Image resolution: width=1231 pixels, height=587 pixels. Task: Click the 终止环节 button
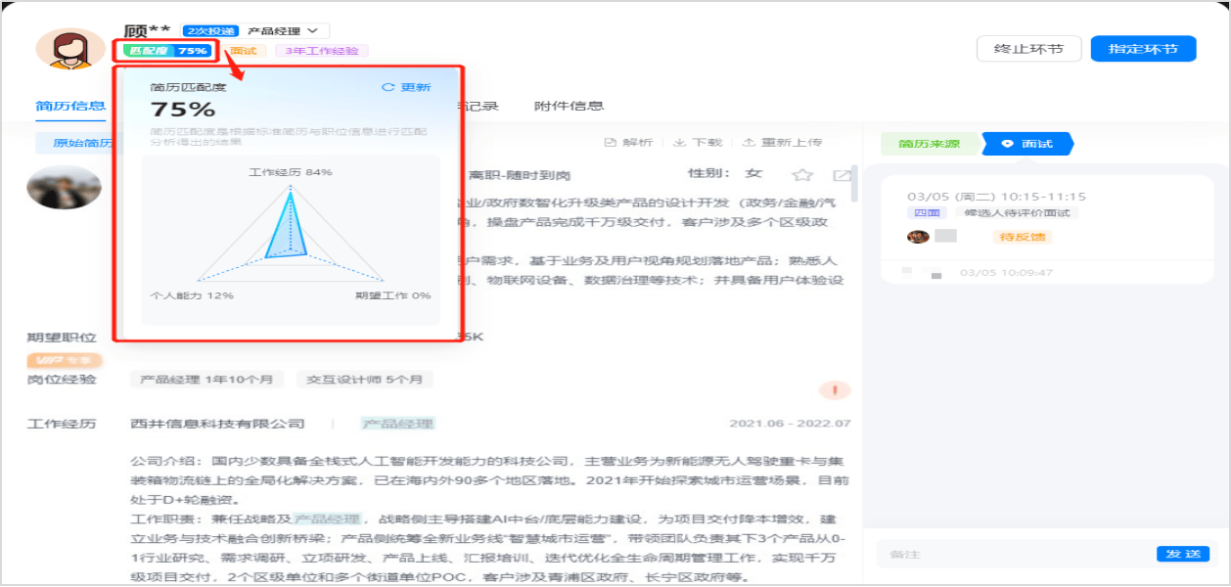(1028, 49)
